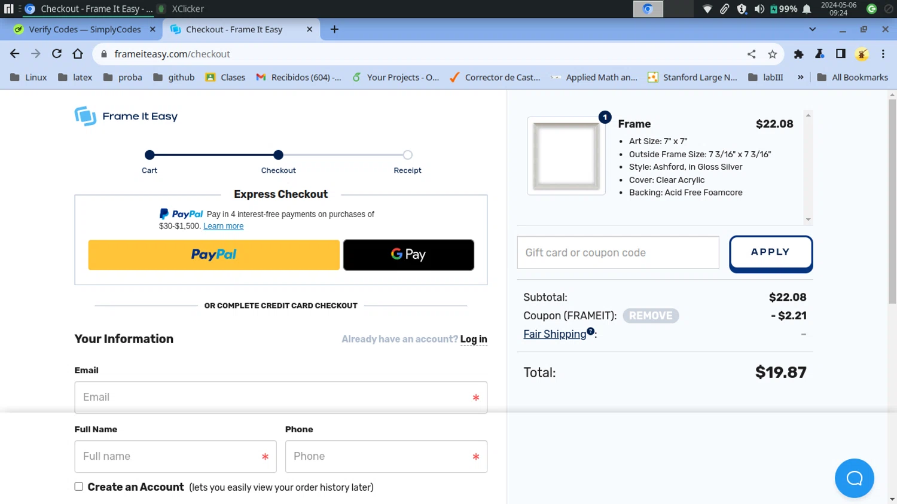The width and height of the screenshot is (897, 504).
Task: Open the Linux bookmarks folder
Action: tap(29, 77)
